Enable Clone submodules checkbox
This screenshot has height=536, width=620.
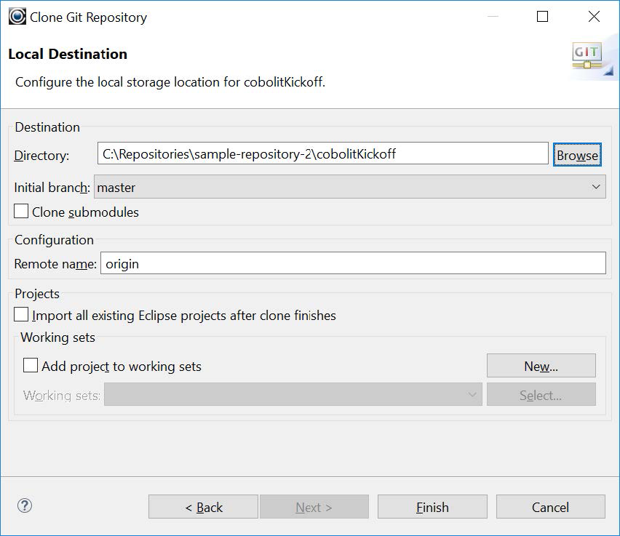pos(22,212)
